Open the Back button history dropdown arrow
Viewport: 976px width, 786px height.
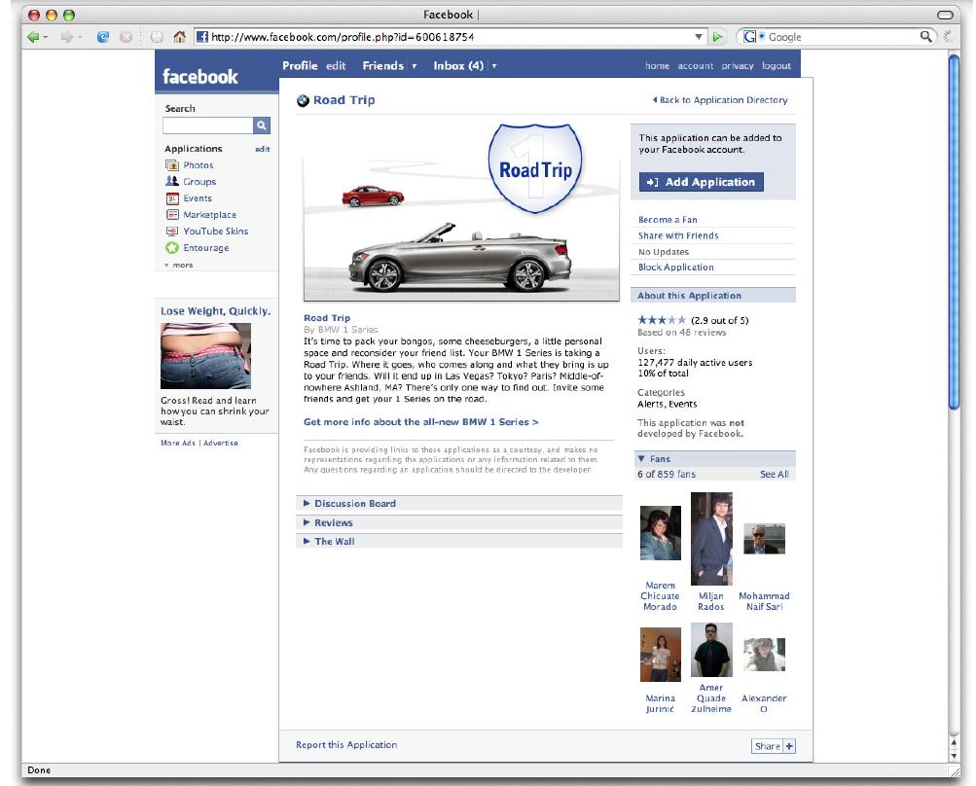tap(46, 38)
